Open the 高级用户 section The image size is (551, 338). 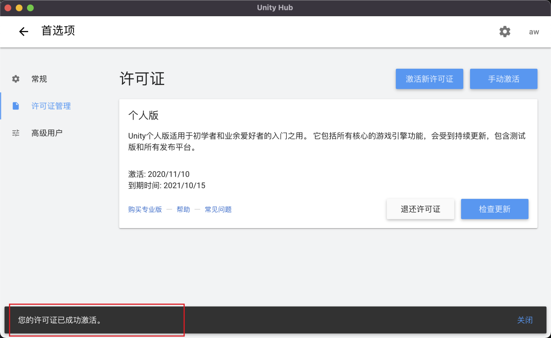[47, 133]
